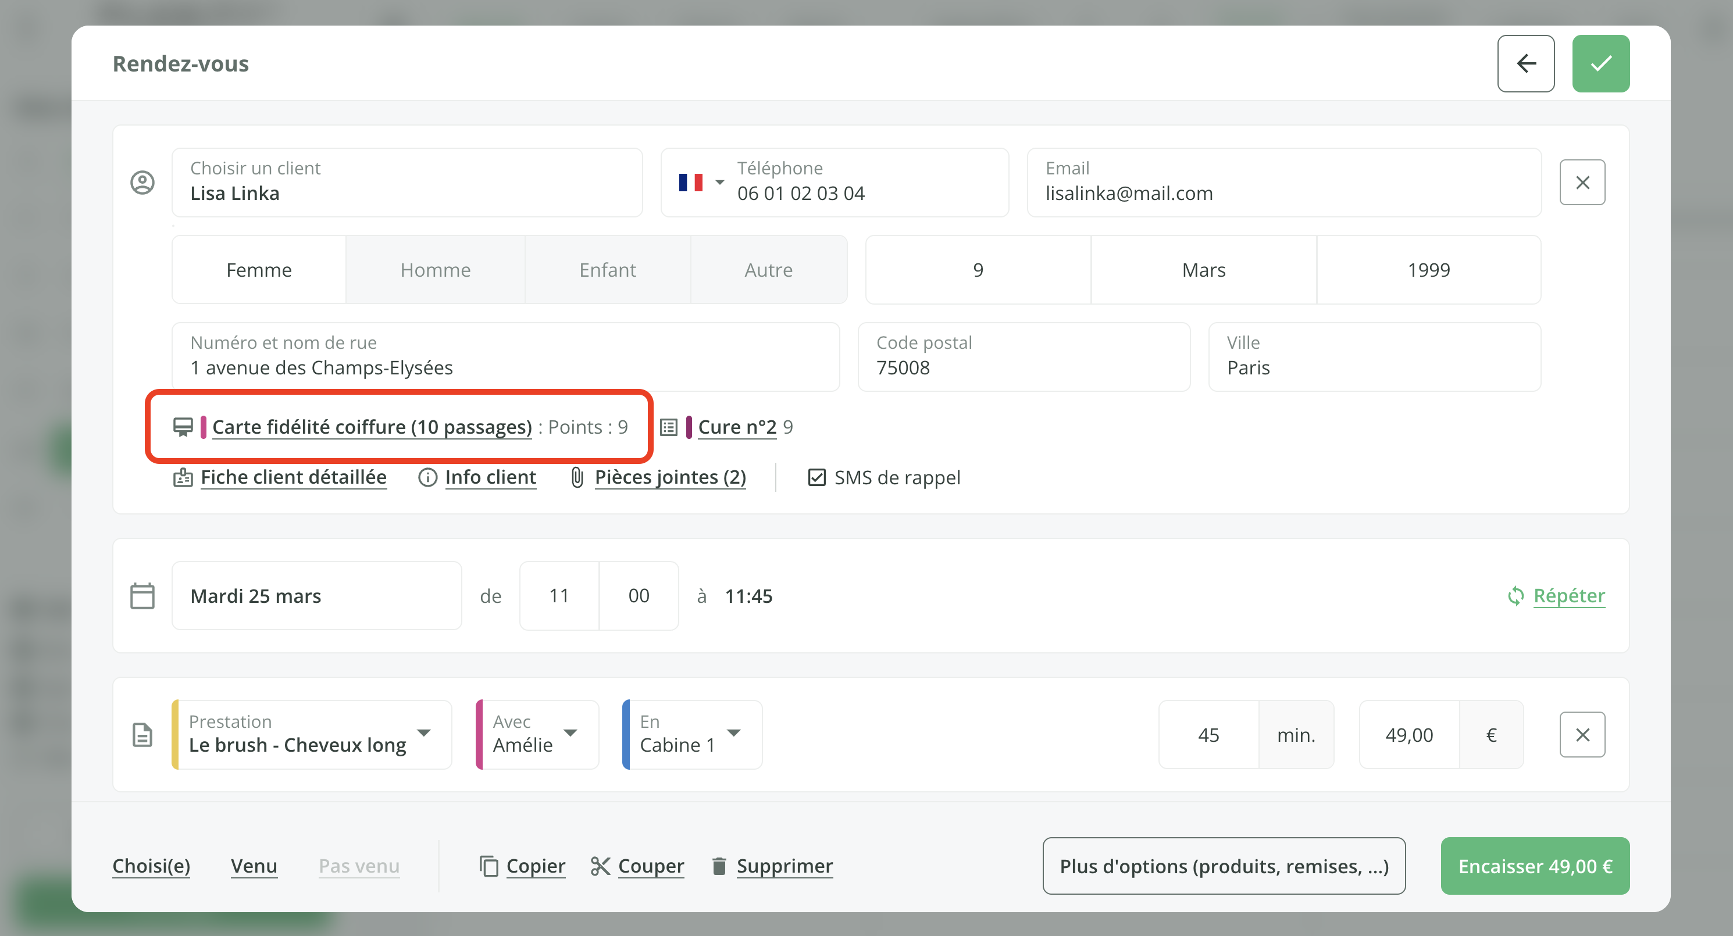The width and height of the screenshot is (1733, 936).
Task: Click the Supprimer trash icon
Action: [718, 866]
